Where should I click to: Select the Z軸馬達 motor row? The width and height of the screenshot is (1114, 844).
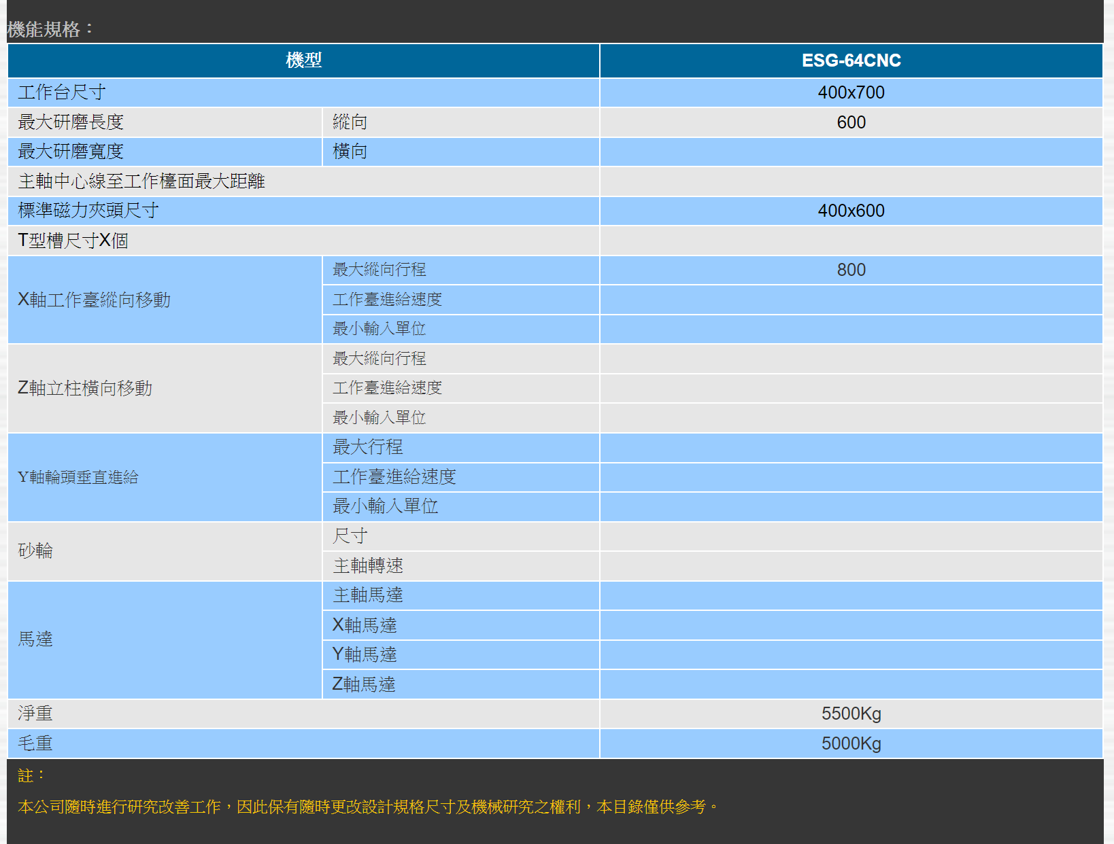tap(364, 684)
